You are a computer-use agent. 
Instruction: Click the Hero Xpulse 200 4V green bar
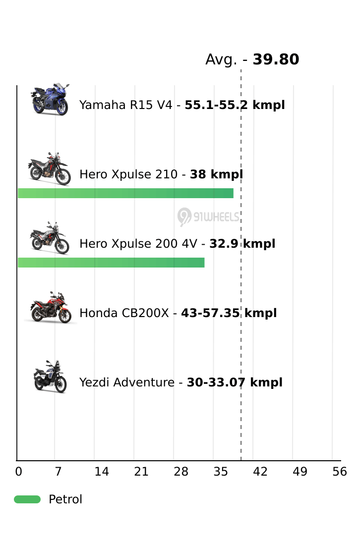[x=111, y=263]
